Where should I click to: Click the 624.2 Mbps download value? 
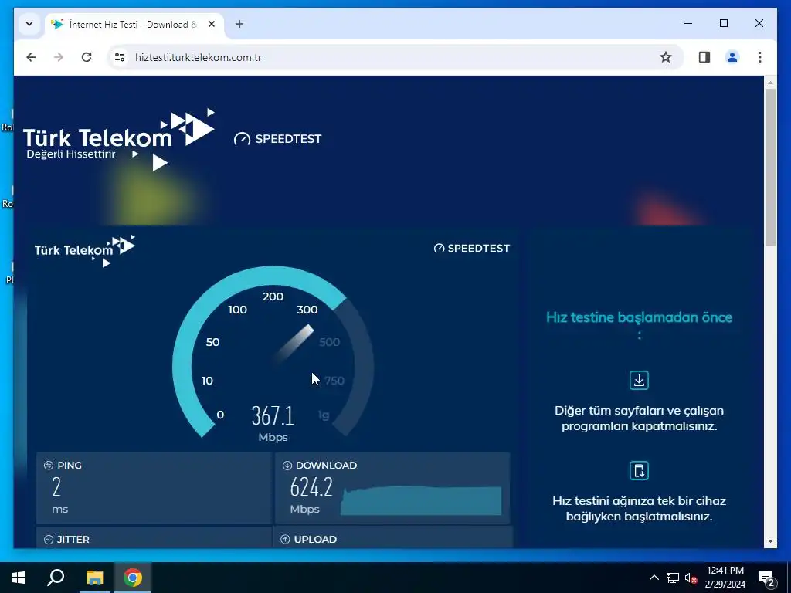(311, 495)
